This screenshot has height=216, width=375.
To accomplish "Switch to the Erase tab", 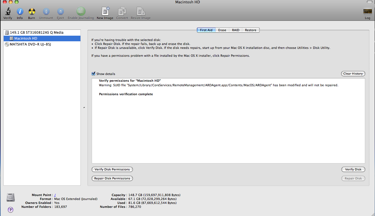I will click(x=222, y=30).
